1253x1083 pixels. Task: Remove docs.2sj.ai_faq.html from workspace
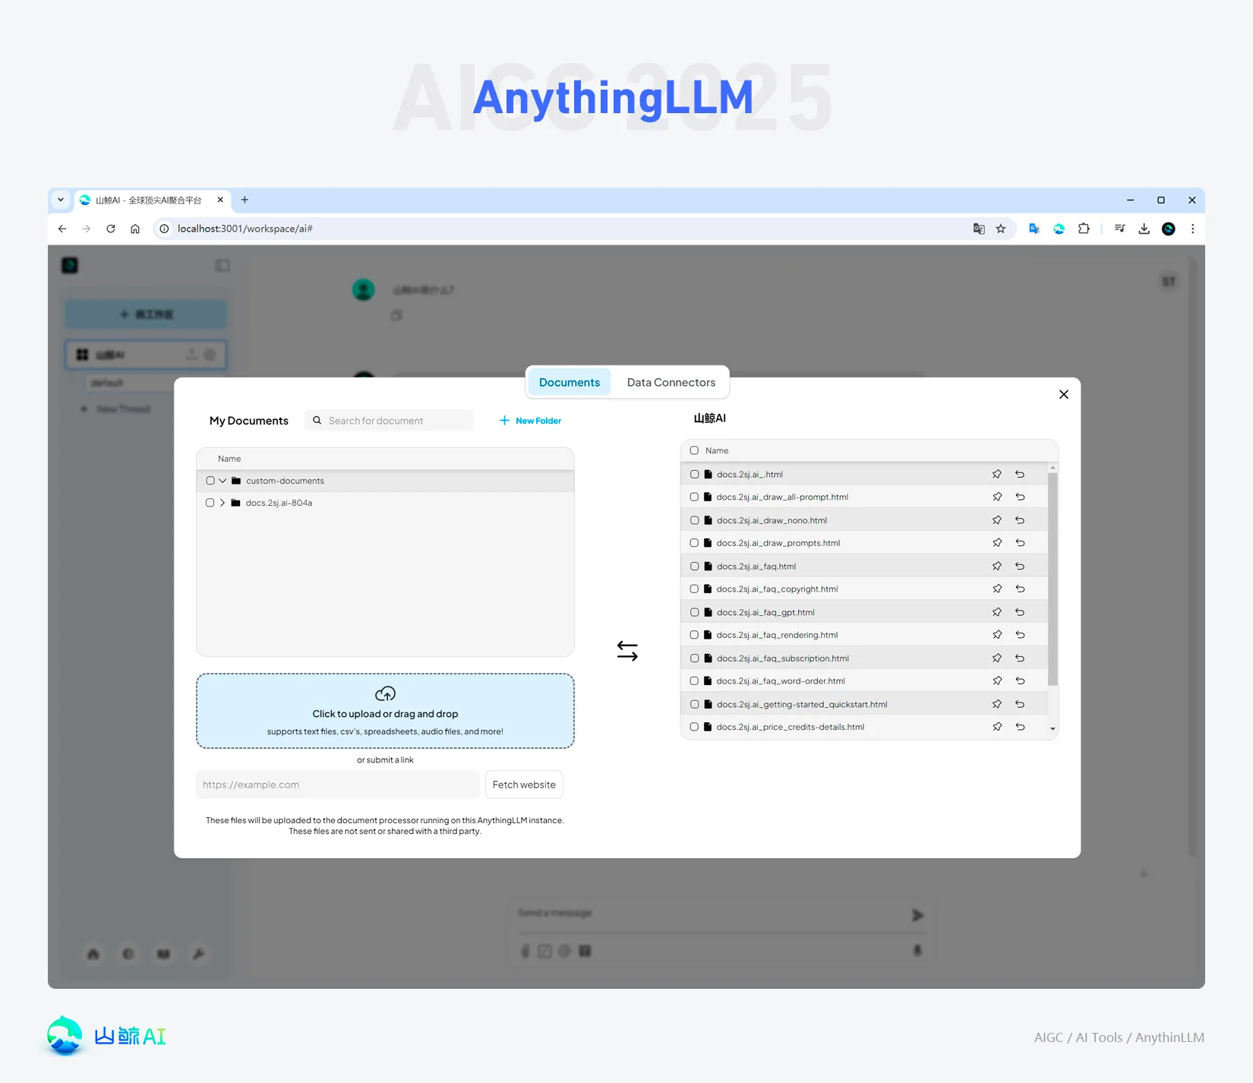(1020, 566)
